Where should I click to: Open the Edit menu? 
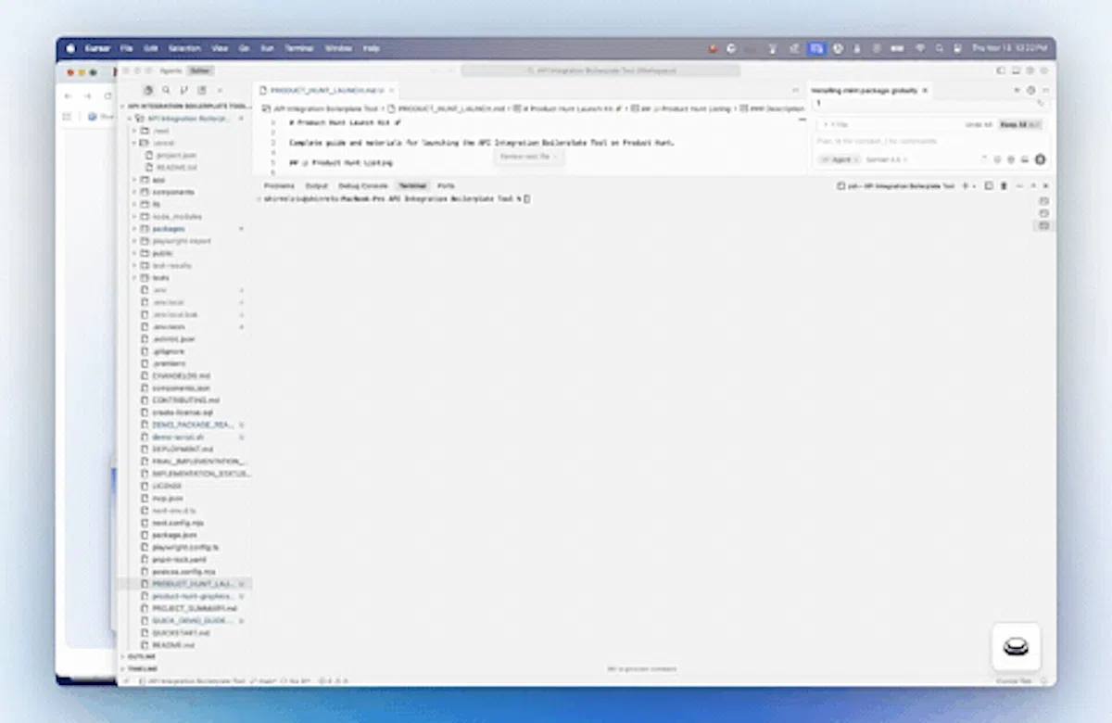coord(150,48)
